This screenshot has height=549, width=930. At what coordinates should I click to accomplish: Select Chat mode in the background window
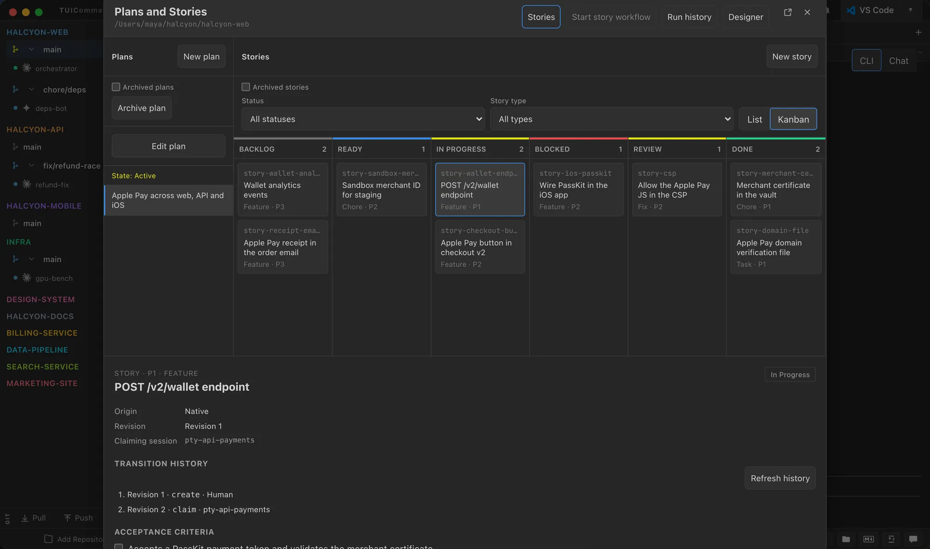898,60
